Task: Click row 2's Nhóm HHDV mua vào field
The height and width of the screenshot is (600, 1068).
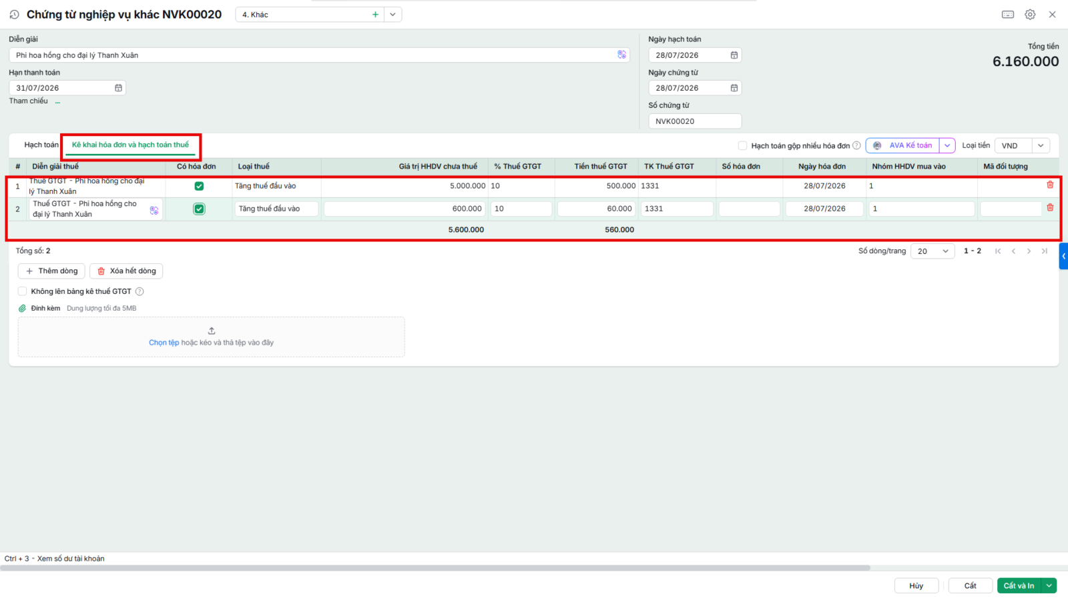Action: (922, 209)
